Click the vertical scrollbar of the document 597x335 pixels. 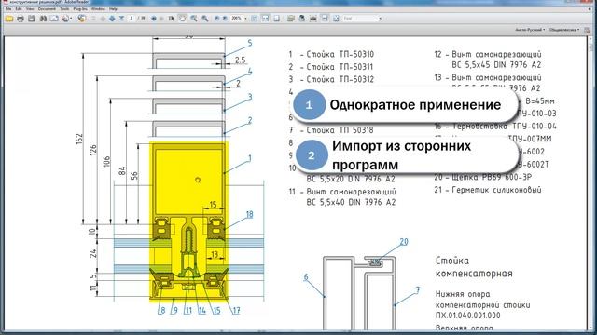pos(591,182)
